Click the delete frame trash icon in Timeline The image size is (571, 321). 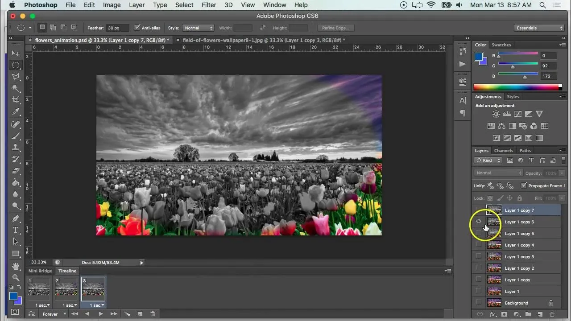pos(153,314)
